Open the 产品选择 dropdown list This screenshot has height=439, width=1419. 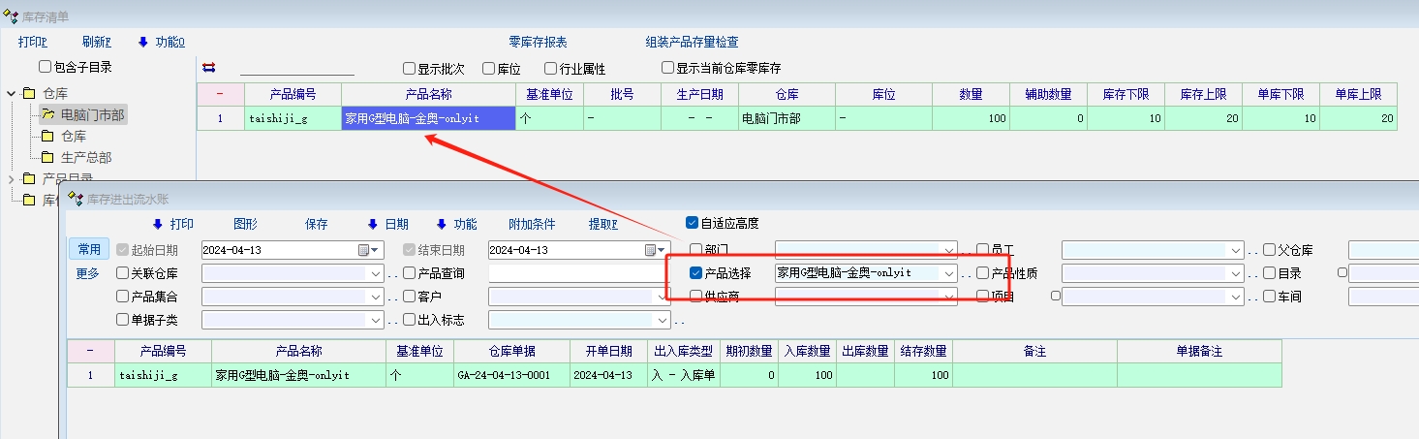click(949, 273)
